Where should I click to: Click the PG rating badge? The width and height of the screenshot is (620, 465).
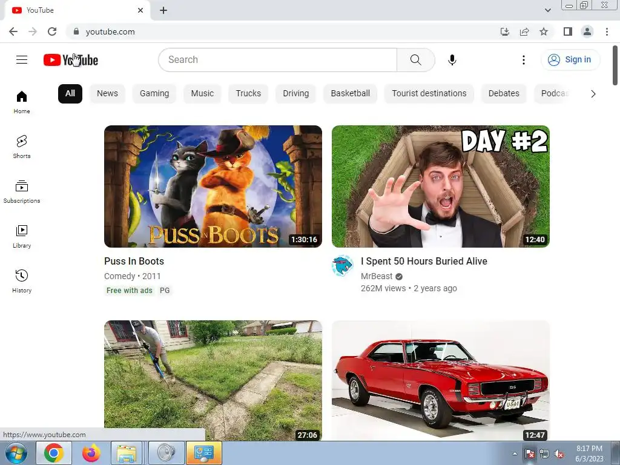[x=165, y=291]
